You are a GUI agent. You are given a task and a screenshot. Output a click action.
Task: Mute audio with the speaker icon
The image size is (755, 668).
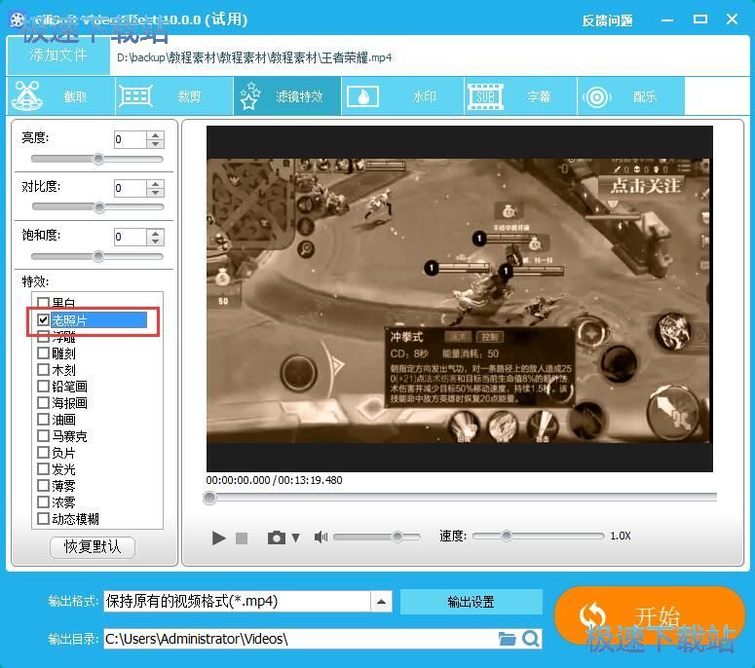(x=321, y=537)
